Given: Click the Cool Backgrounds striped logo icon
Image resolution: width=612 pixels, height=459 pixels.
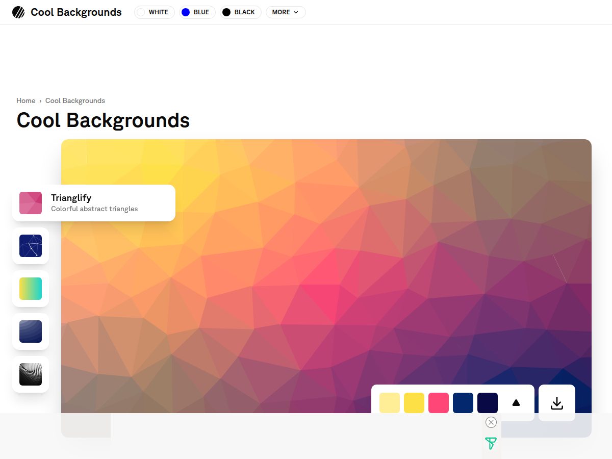Looking at the screenshot, I should [18, 12].
